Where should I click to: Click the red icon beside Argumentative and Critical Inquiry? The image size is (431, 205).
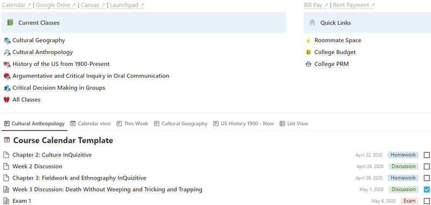coord(7,76)
